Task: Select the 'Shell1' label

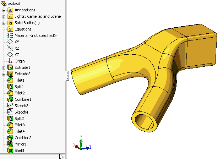Action: click(20, 150)
